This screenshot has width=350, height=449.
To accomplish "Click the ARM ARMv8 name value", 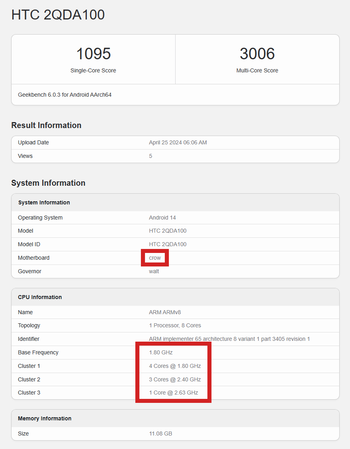I will pyautogui.click(x=165, y=312).
